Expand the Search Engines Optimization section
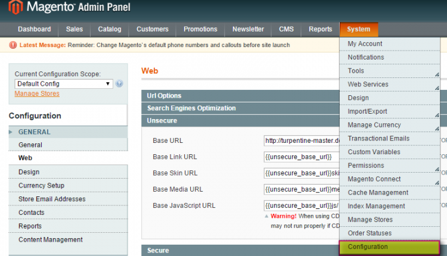The image size is (447, 256). point(240,108)
